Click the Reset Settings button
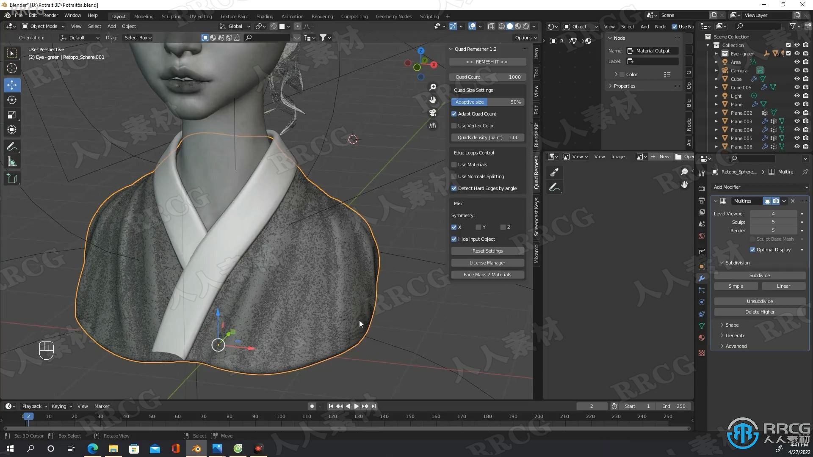The image size is (813, 457). pos(487,250)
